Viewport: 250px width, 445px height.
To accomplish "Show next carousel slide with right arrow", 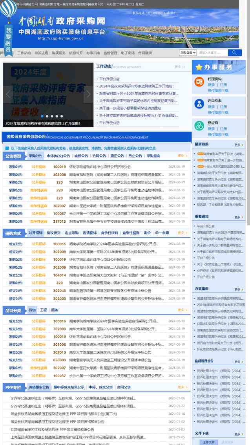I will click(x=88, y=94).
